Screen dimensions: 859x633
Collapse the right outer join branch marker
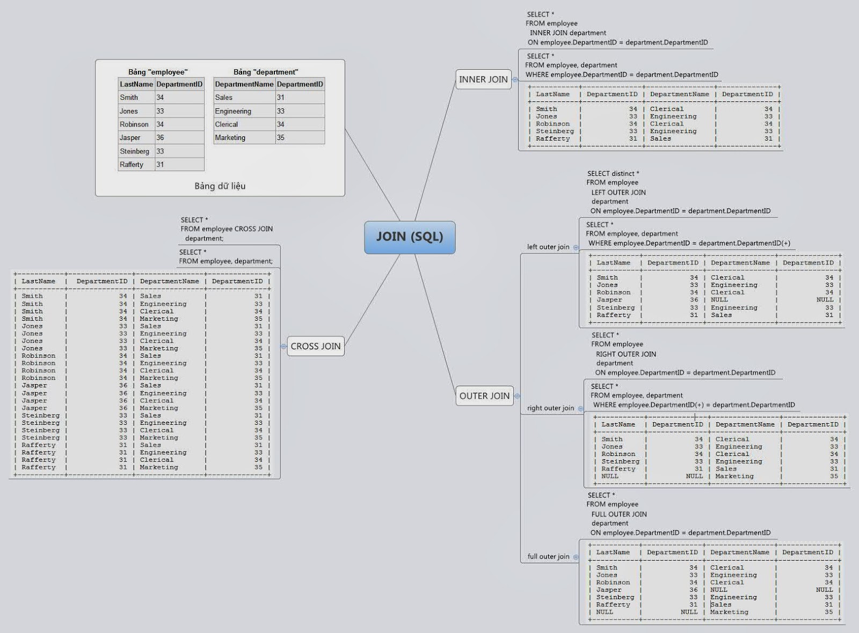580,409
